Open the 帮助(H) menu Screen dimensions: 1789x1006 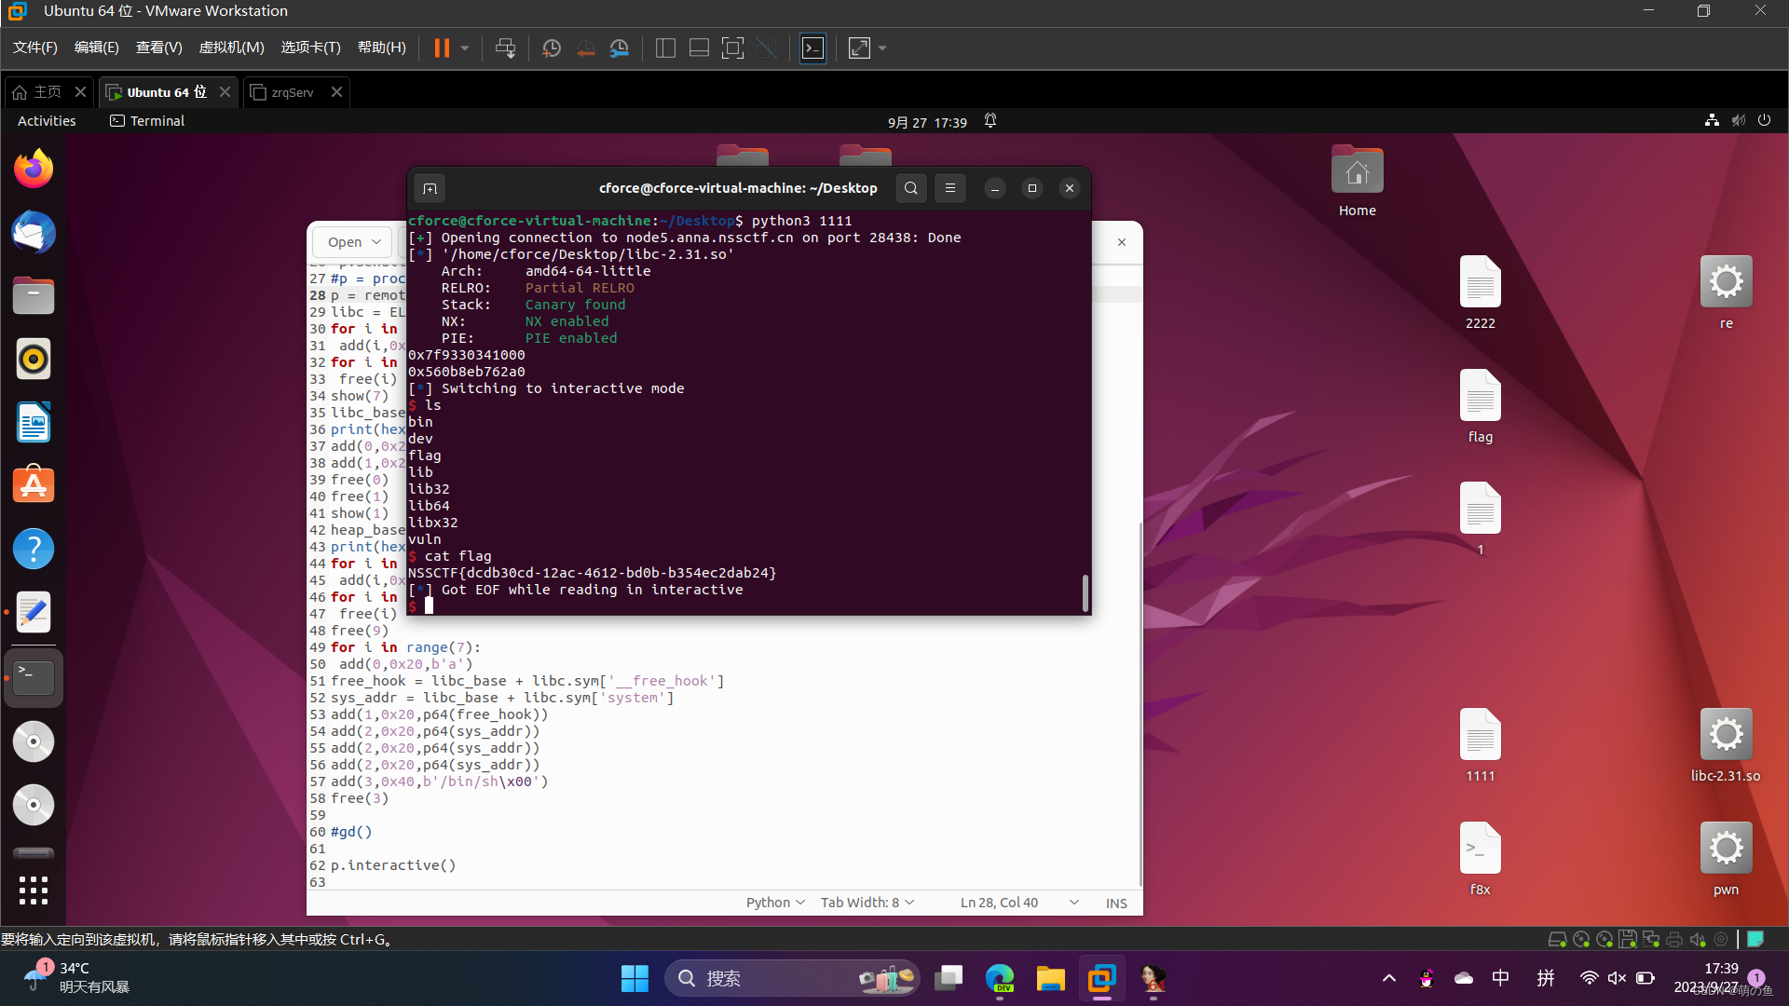tap(381, 48)
